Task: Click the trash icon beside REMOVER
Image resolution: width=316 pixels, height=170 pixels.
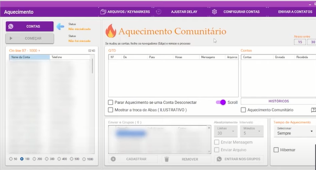Action: click(x=167, y=159)
